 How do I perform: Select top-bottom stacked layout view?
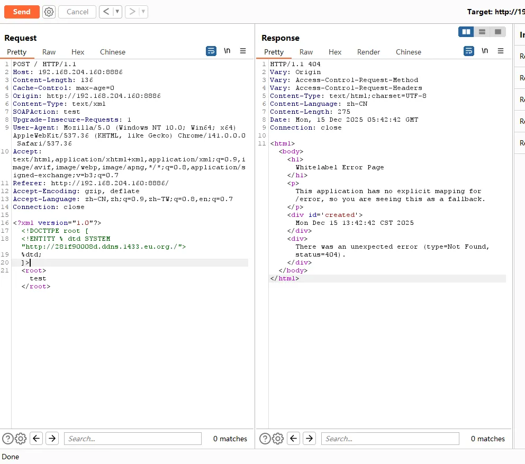coord(482,32)
